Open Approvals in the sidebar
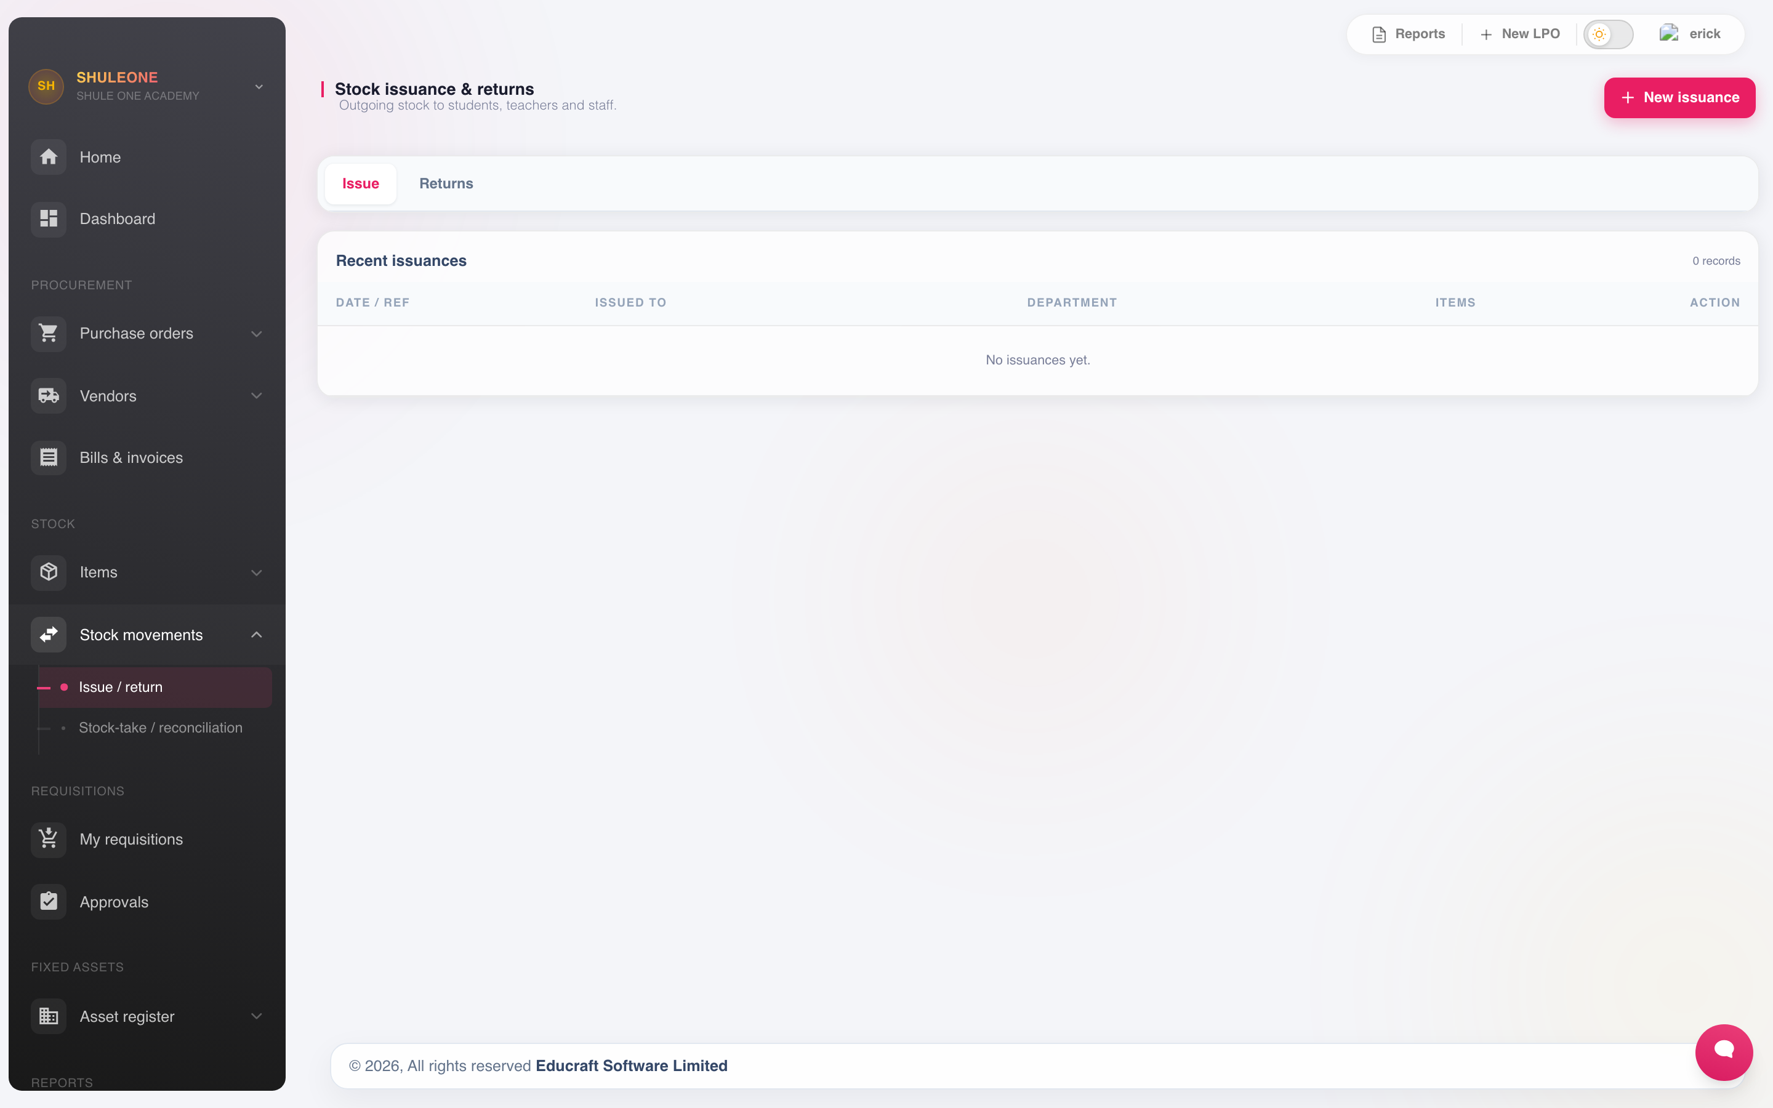This screenshot has width=1773, height=1108. click(147, 901)
